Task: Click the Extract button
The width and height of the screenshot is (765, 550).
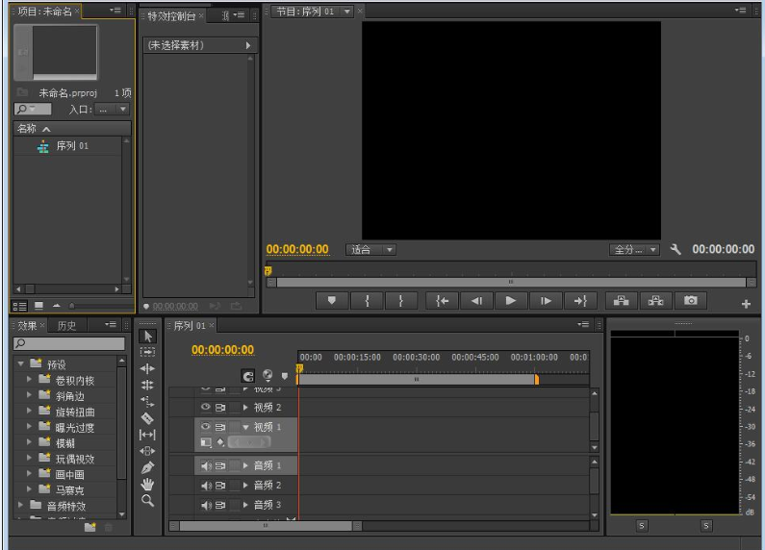Action: [655, 301]
